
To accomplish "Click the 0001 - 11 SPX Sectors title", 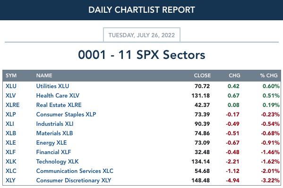I will (142, 55).
